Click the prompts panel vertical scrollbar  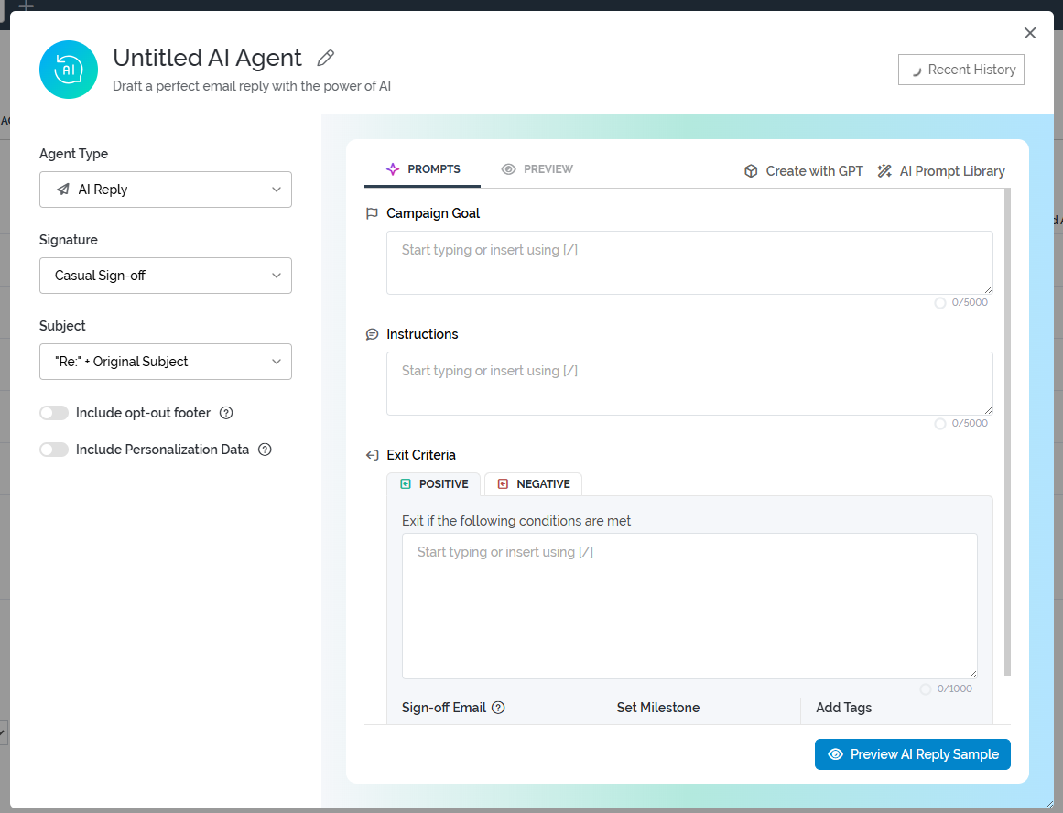[x=1007, y=432]
